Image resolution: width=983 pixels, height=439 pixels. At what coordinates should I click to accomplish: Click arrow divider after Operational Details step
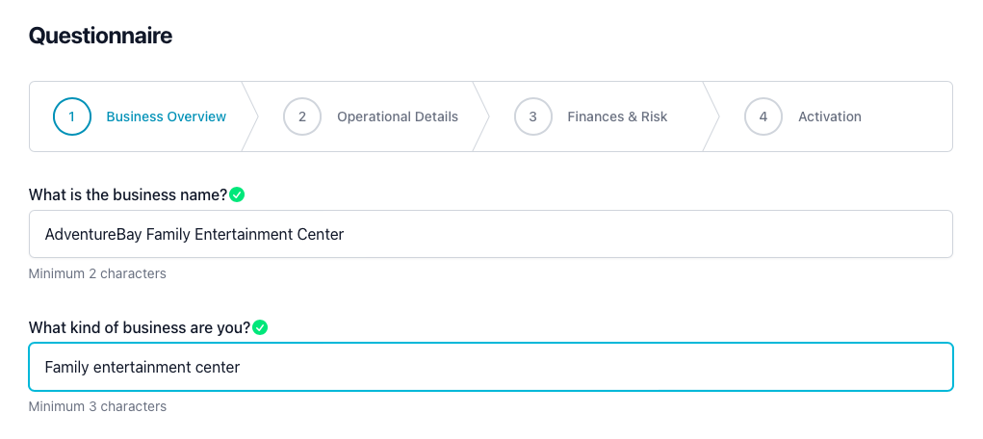tap(481, 116)
